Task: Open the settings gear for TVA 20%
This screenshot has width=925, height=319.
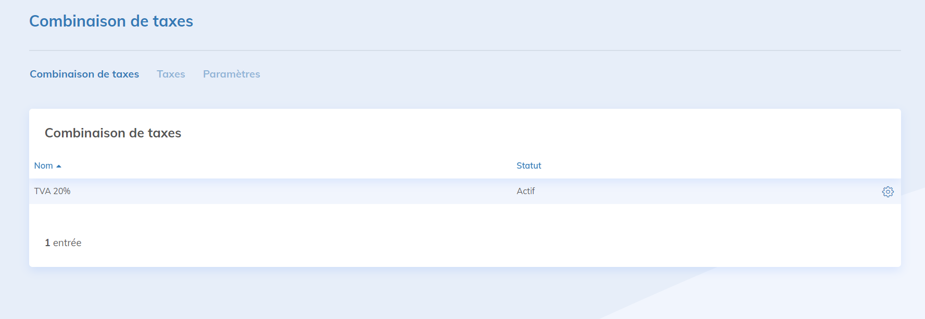Action: point(888,192)
